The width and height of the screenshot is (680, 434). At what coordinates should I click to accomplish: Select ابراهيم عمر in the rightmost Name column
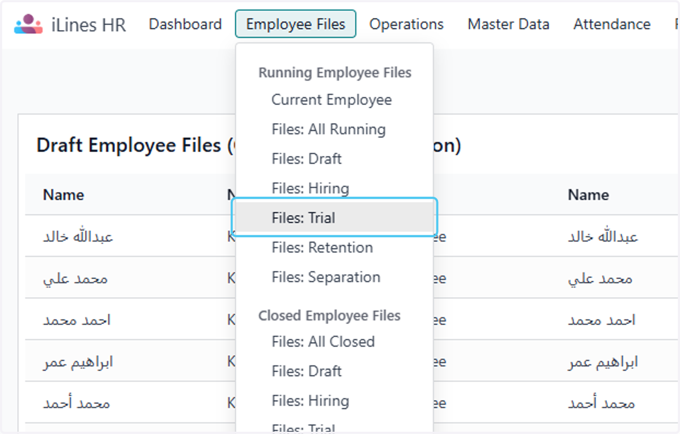click(603, 362)
